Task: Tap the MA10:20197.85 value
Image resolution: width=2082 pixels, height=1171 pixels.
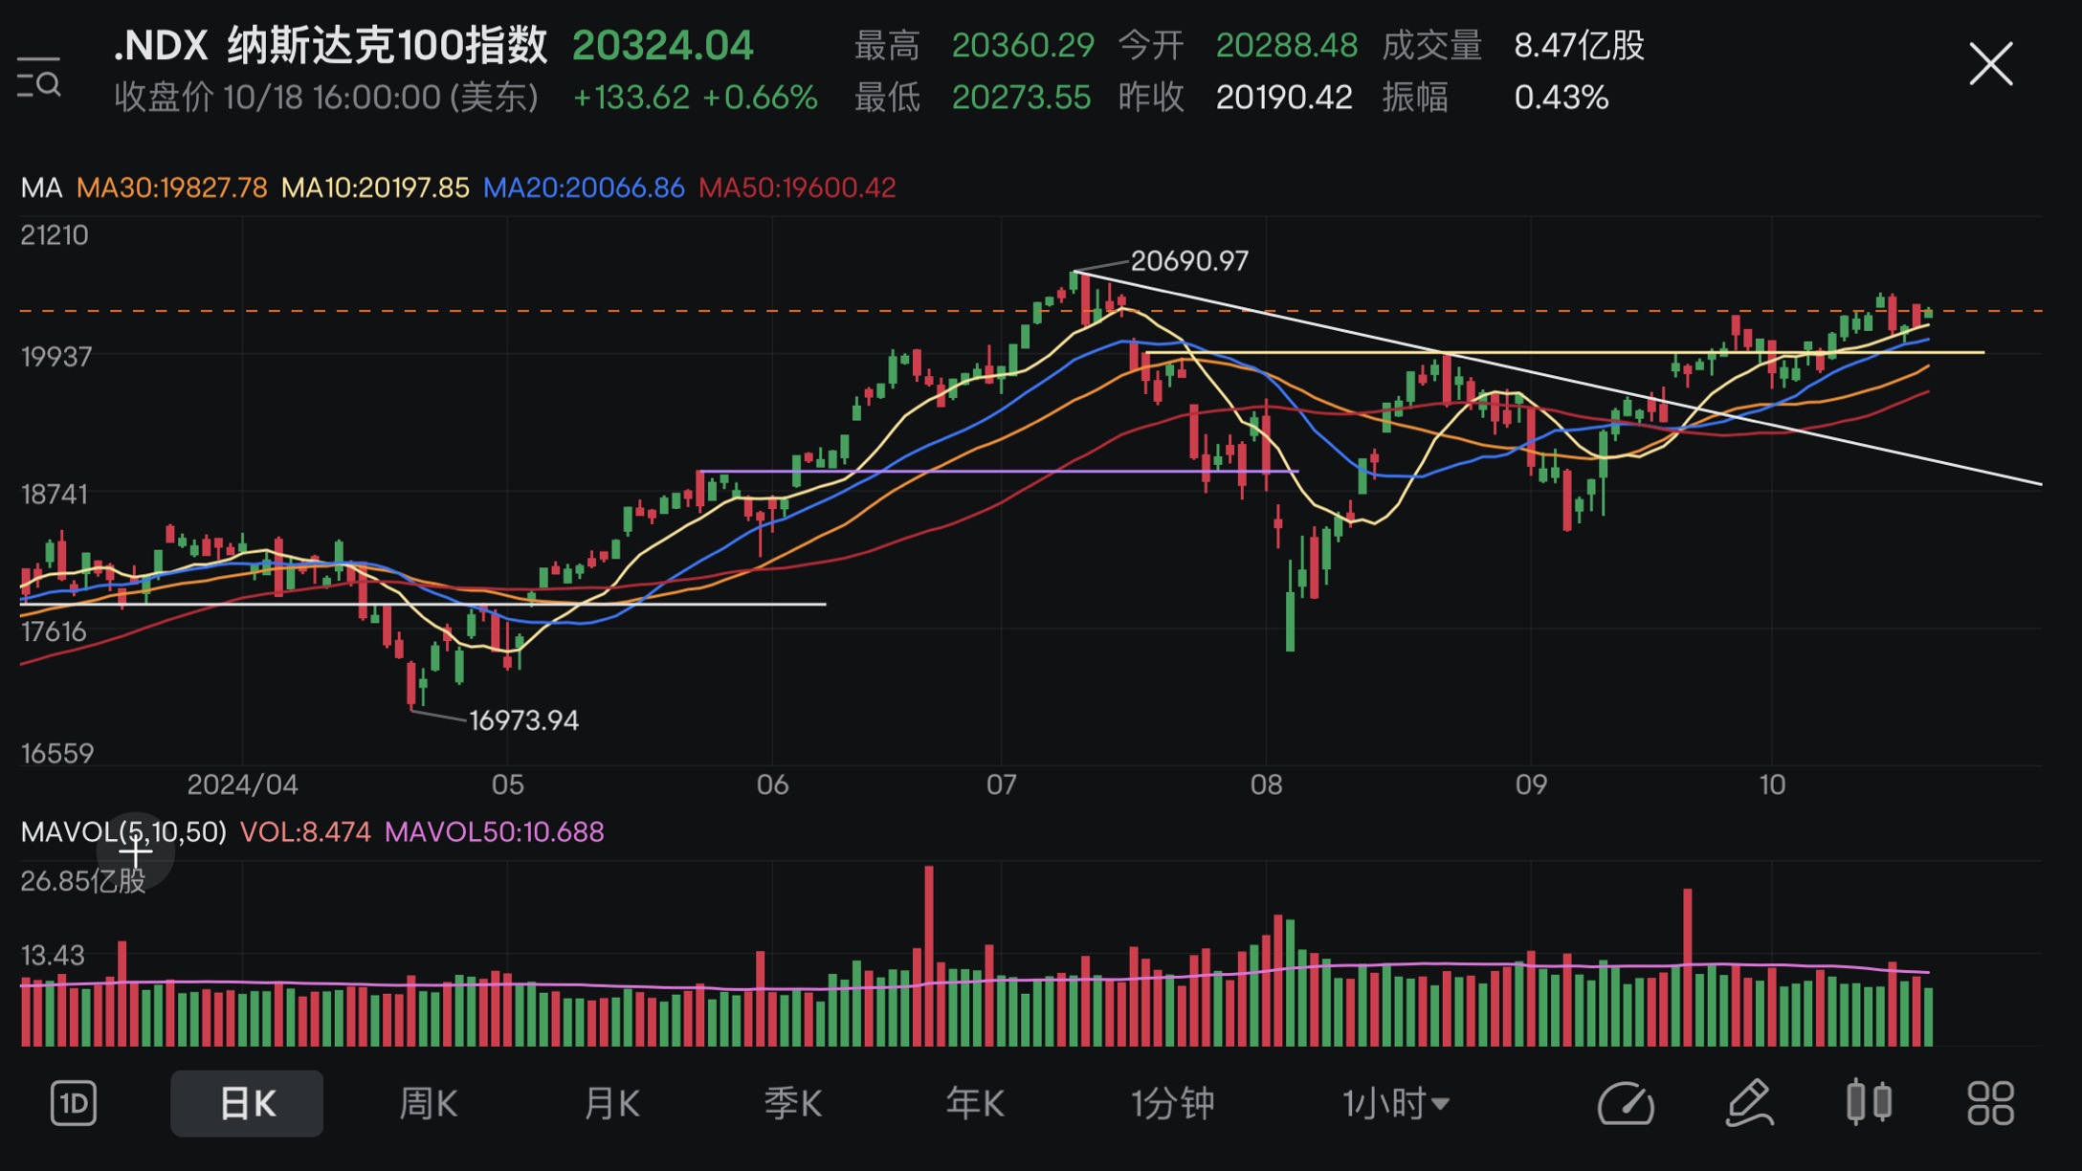Action: [x=375, y=188]
